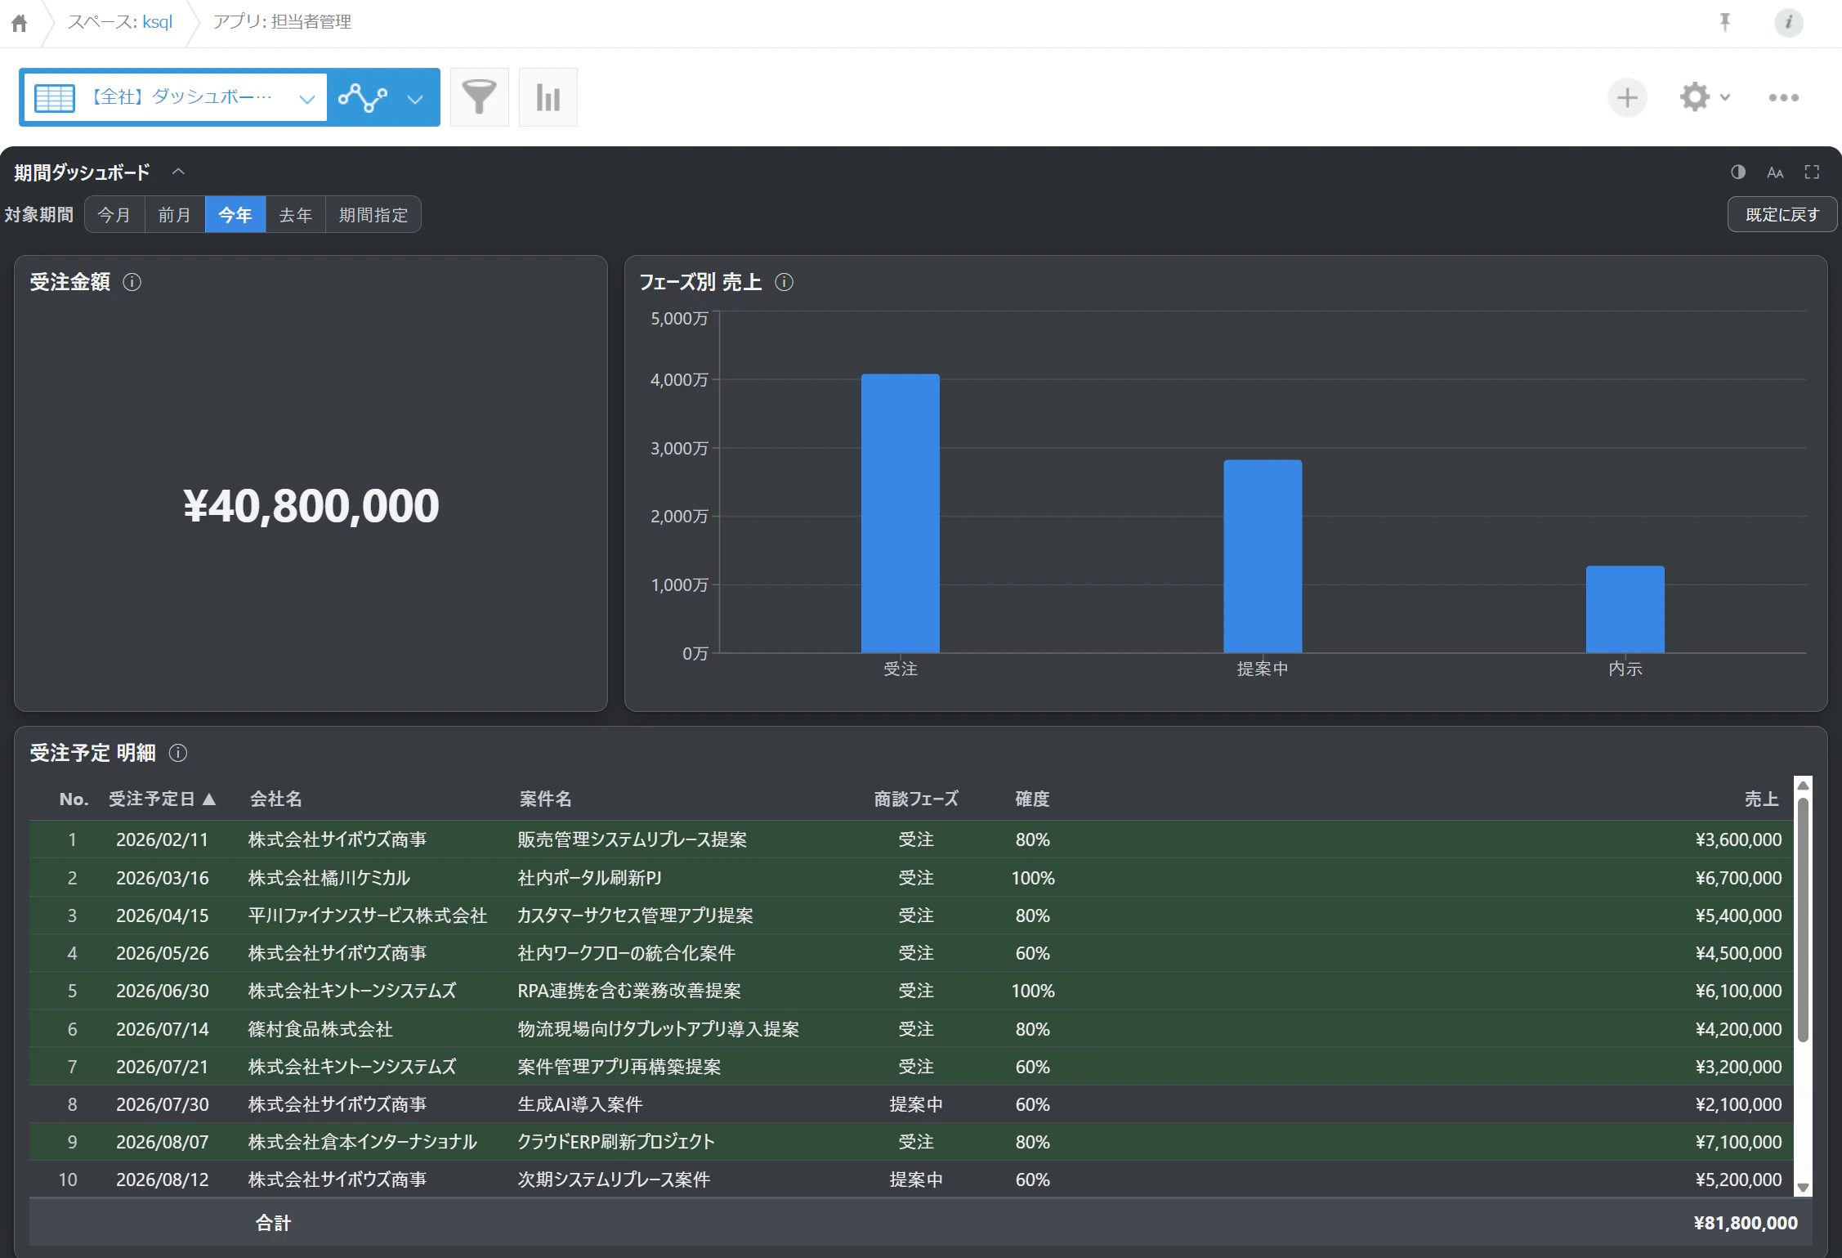Change font size with the AA icon
Viewport: 1842px width, 1258px height.
tap(1775, 172)
